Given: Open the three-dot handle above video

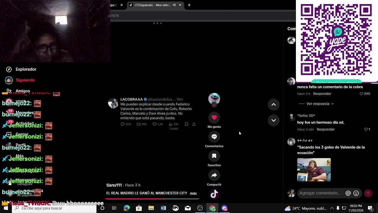Looking at the screenshot, I should click(157, 23).
